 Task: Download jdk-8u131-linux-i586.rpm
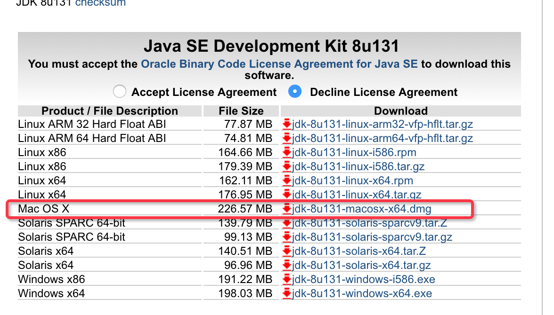coord(354,152)
